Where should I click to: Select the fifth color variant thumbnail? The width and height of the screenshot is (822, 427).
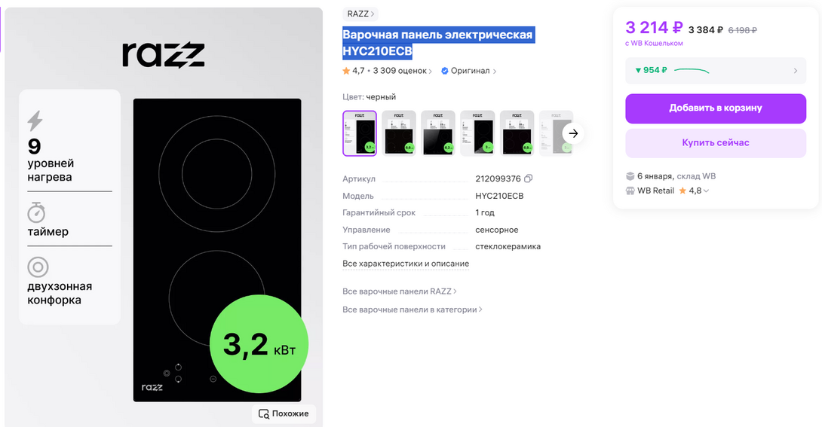[x=517, y=133]
